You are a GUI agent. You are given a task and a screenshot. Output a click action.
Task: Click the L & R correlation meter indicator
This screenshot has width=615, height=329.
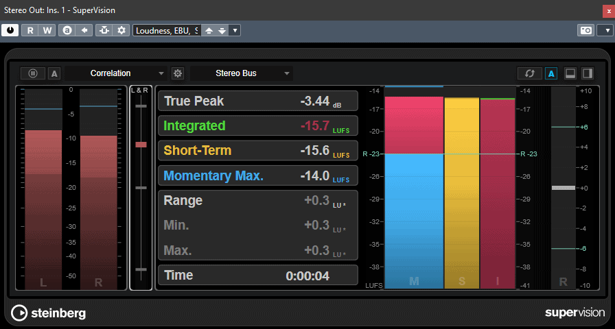(141, 145)
